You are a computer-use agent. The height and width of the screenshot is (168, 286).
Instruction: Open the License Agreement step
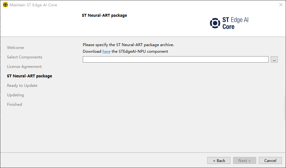(x=24, y=67)
